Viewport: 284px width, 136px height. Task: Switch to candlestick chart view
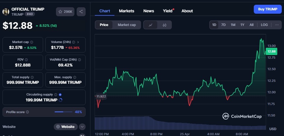pyautogui.click(x=165, y=25)
